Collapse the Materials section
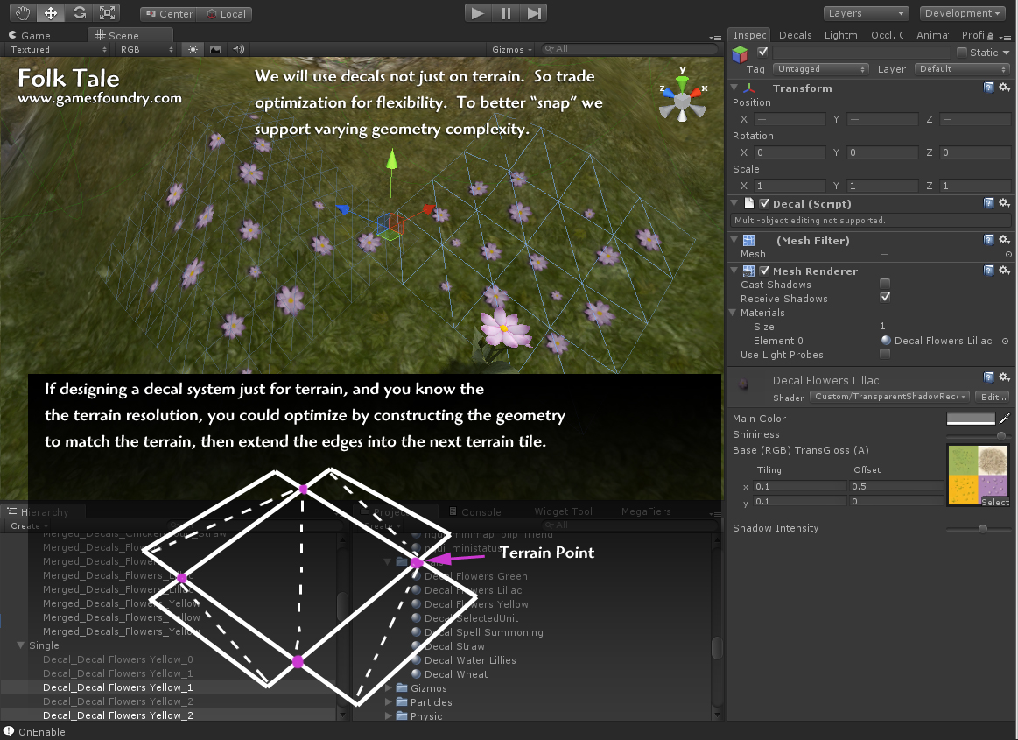This screenshot has width=1018, height=740. [733, 313]
